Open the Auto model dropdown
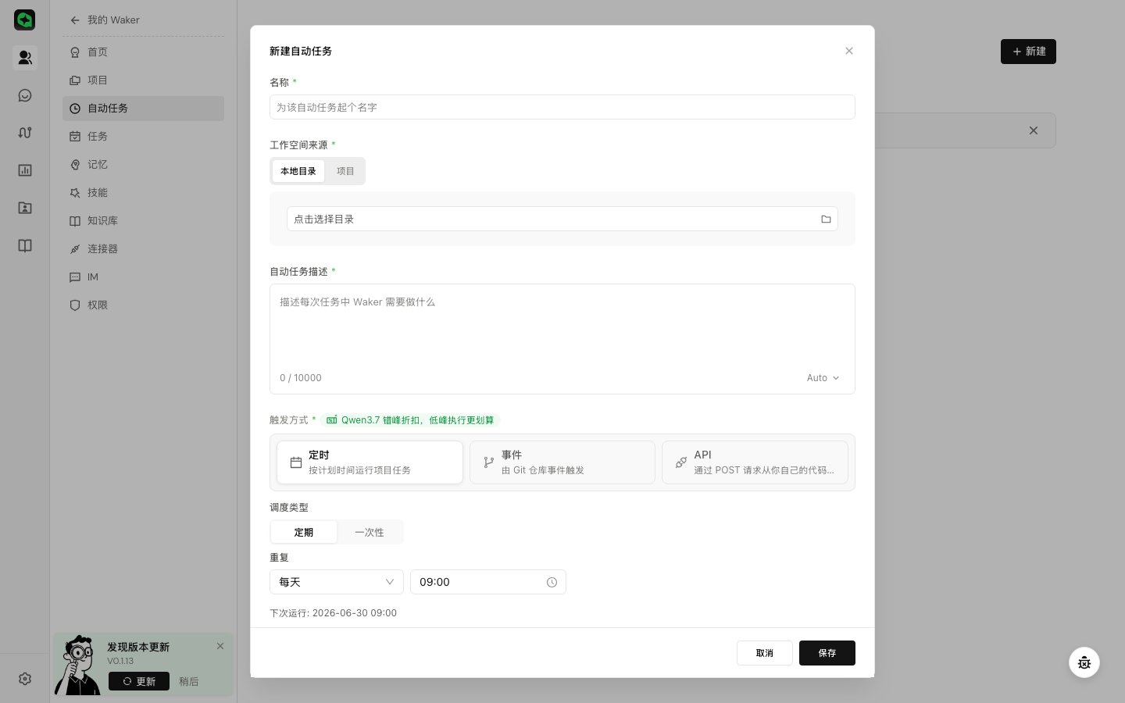This screenshot has height=703, width=1125. [823, 378]
